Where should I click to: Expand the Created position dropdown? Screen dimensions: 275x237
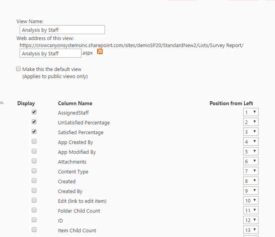tap(251, 181)
